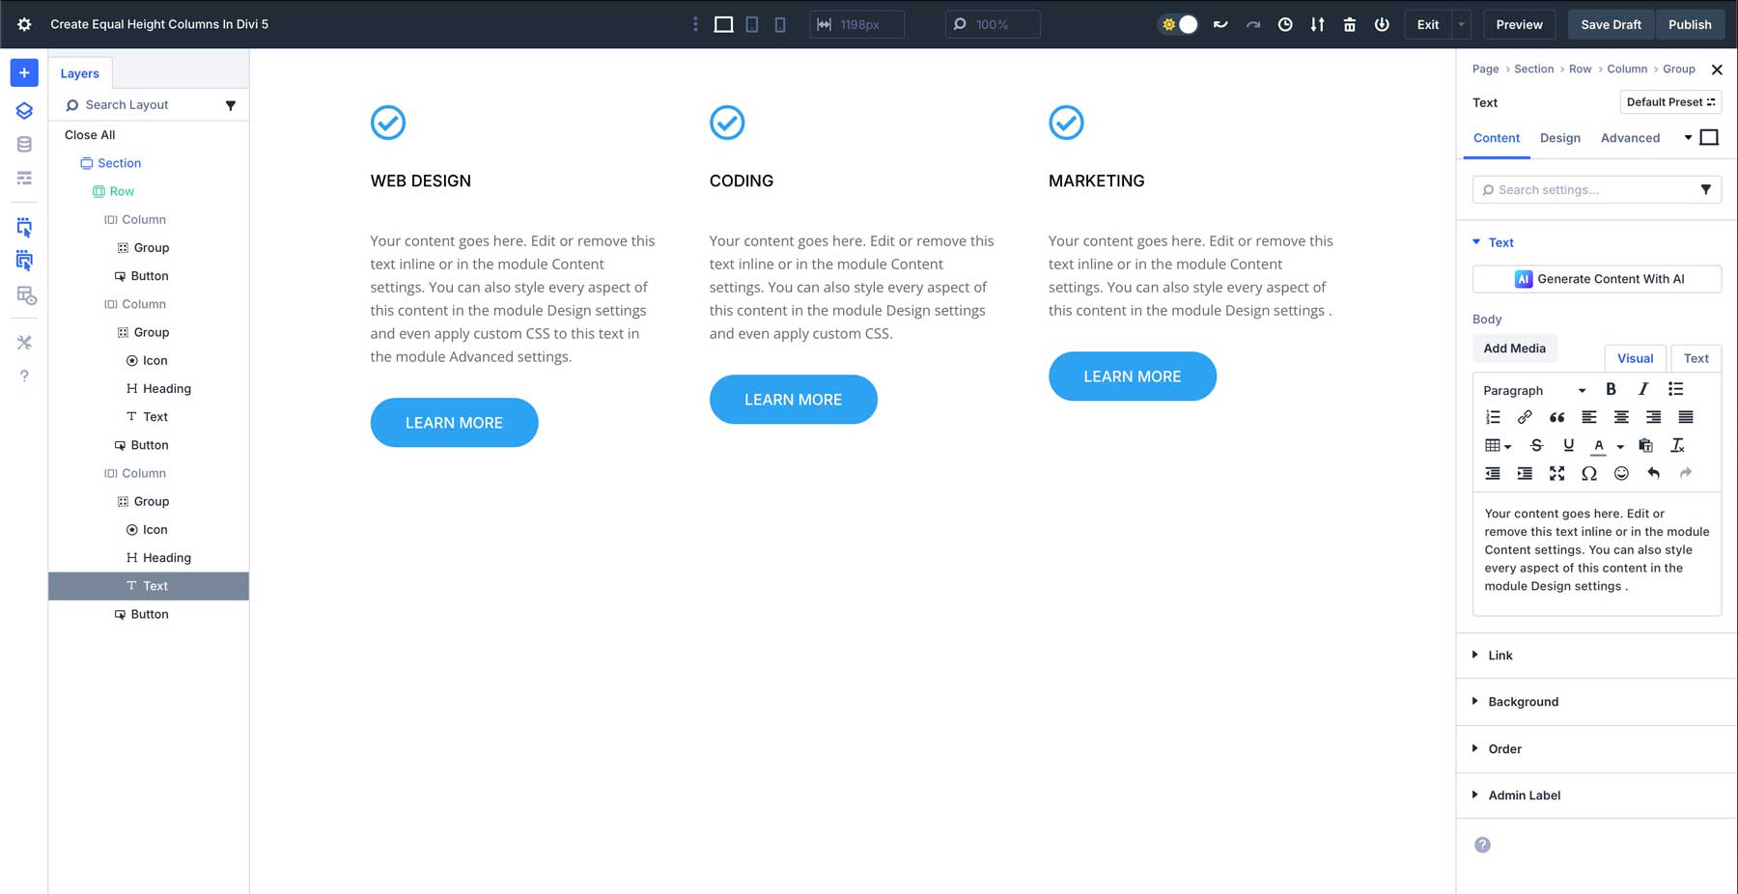
Task: Open the database icon in the left sidebar
Action: (24, 144)
